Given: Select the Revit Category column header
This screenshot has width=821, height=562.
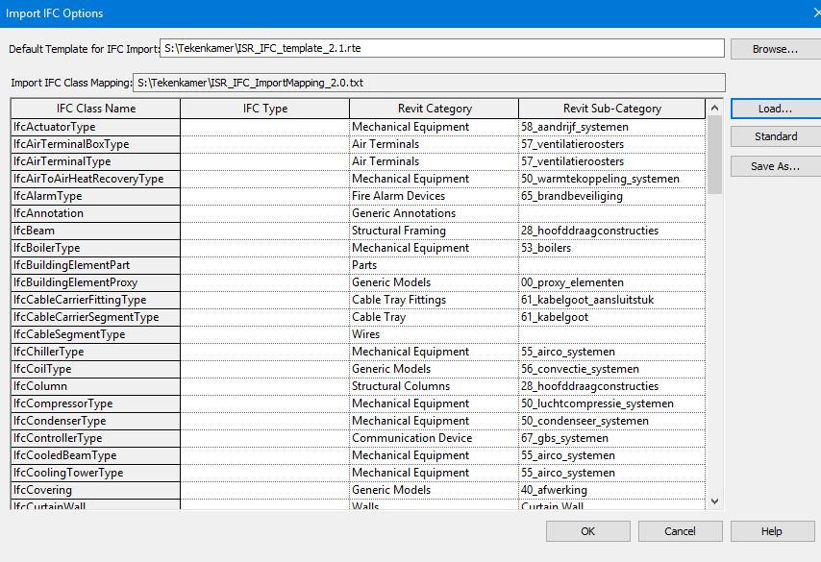Looking at the screenshot, I should [435, 109].
